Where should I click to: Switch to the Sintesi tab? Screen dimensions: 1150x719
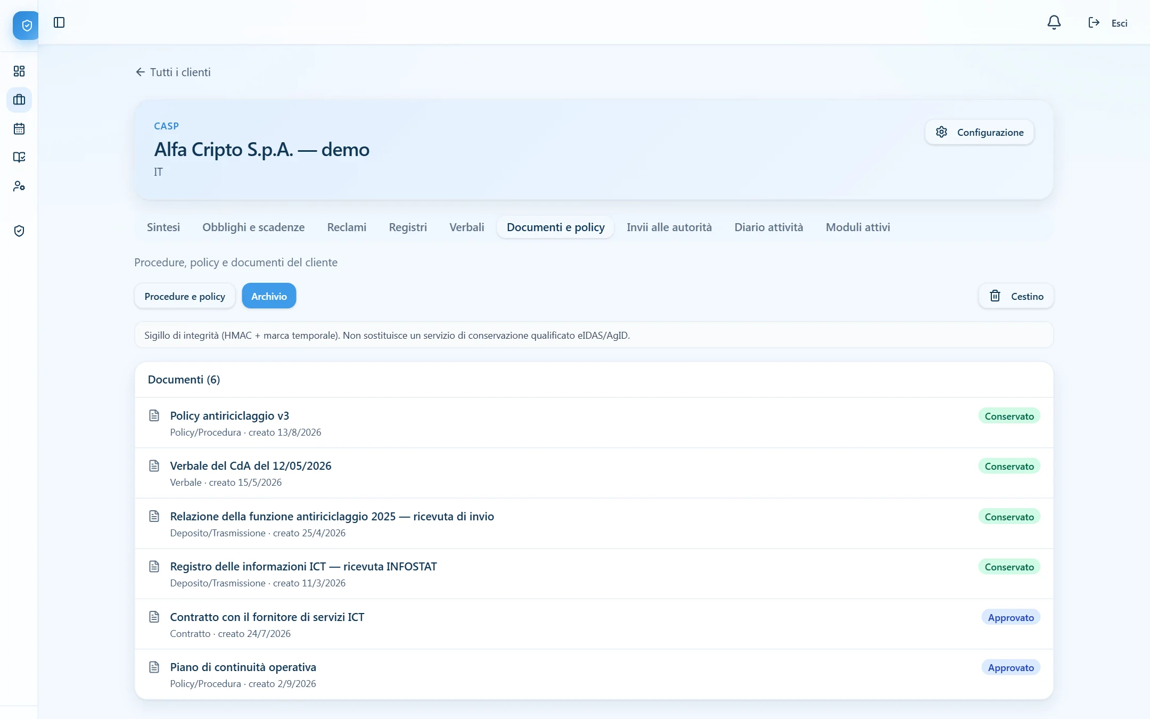click(x=163, y=227)
